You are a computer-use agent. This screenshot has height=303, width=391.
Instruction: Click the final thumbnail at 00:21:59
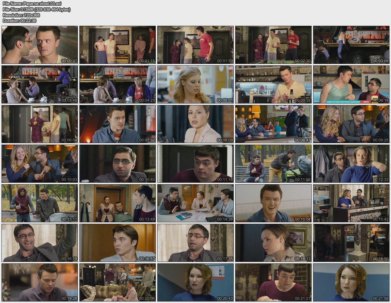pyautogui.click(x=351, y=282)
